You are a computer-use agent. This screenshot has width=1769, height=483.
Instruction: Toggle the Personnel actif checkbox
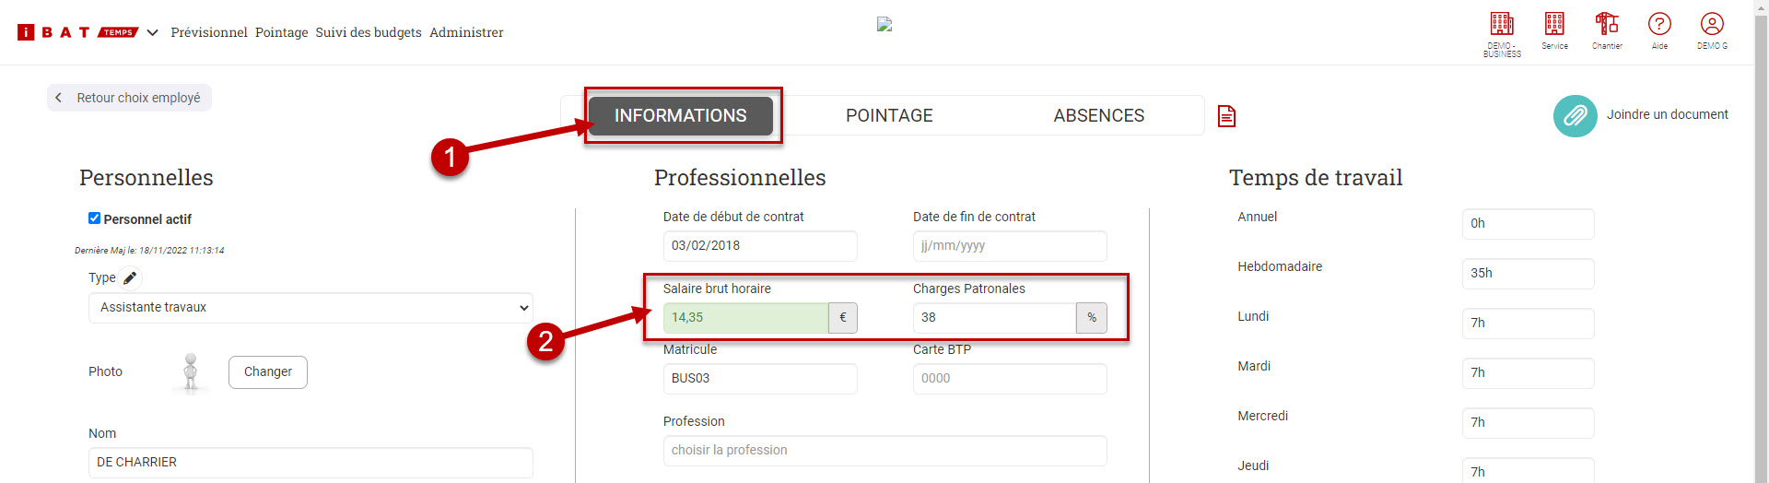click(x=94, y=218)
